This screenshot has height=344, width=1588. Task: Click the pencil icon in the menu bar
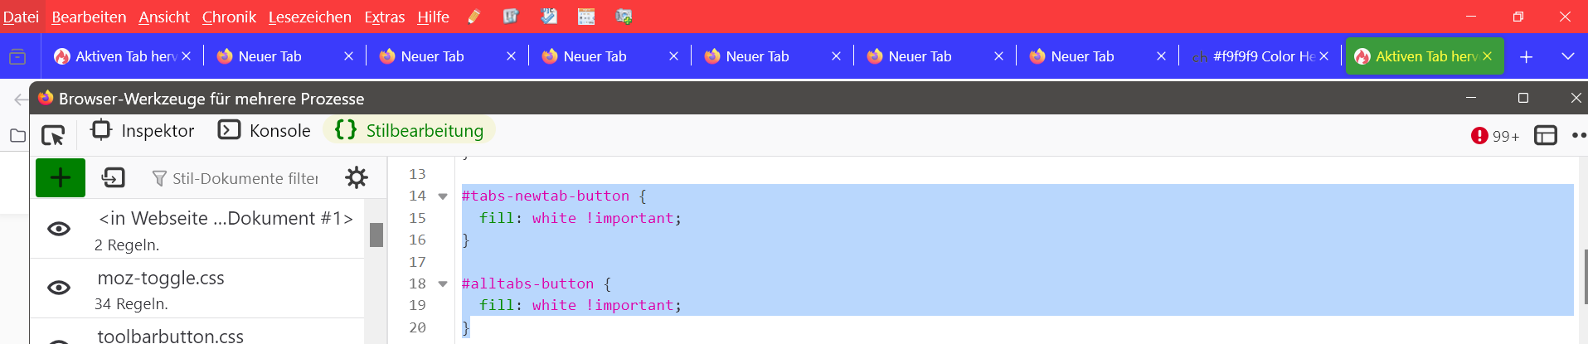[x=474, y=17]
